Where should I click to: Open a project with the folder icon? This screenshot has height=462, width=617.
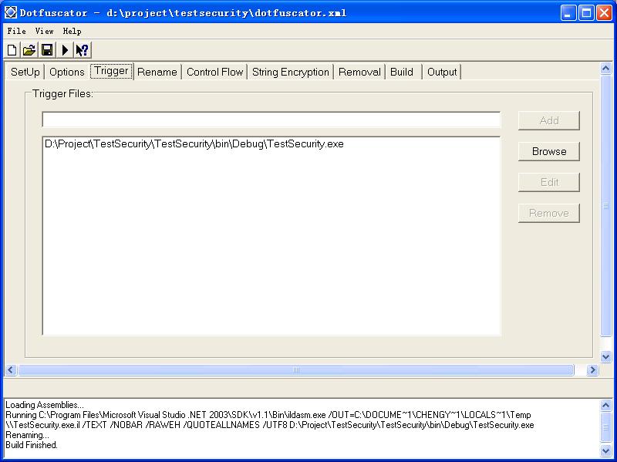pos(29,50)
